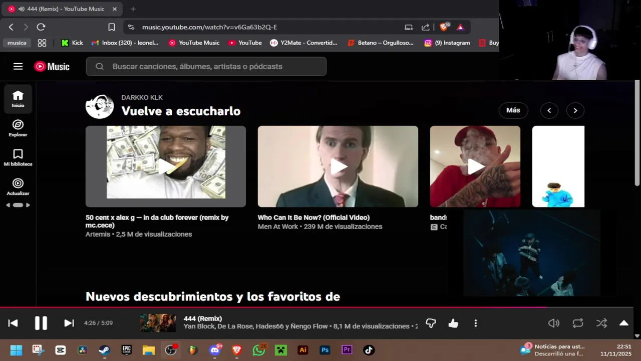The image size is (641, 361).
Task: Open Artemis artist link
Action: [98, 234]
